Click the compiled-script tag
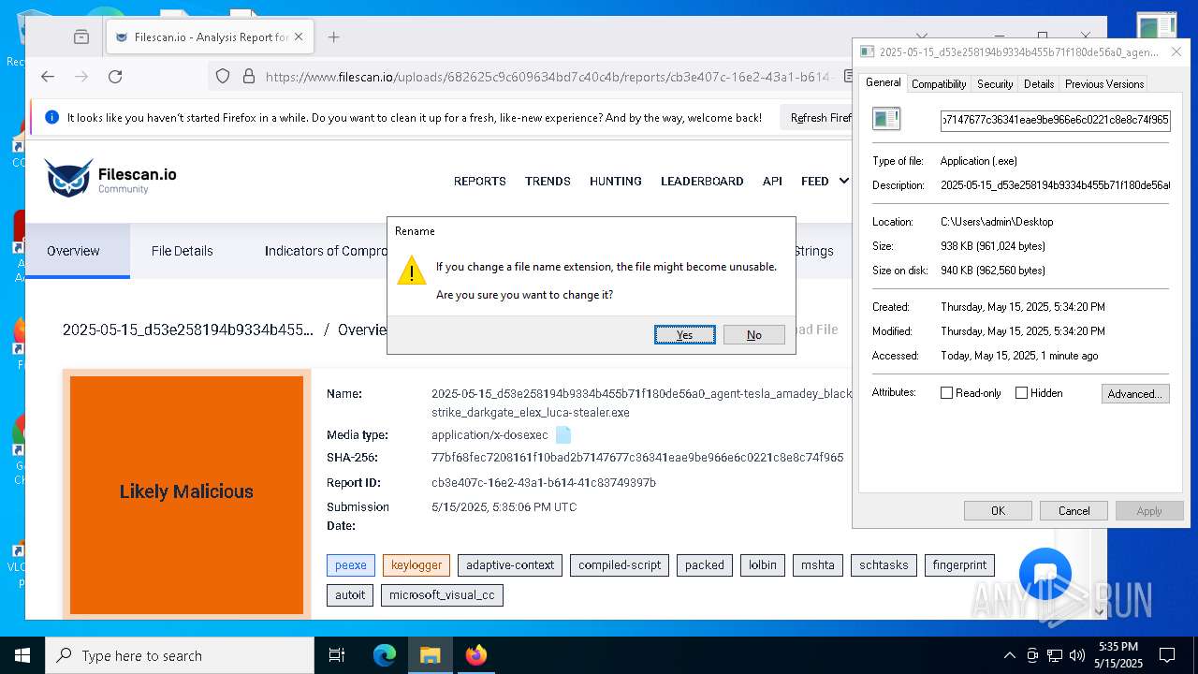 click(x=620, y=565)
